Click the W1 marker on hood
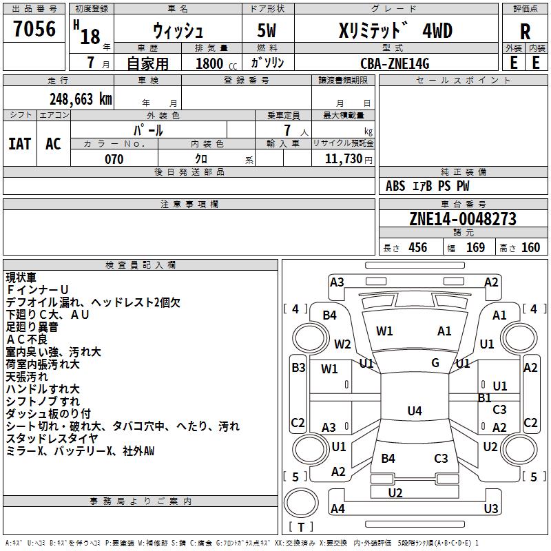Viewport: 551px width, 551px height. (384, 331)
